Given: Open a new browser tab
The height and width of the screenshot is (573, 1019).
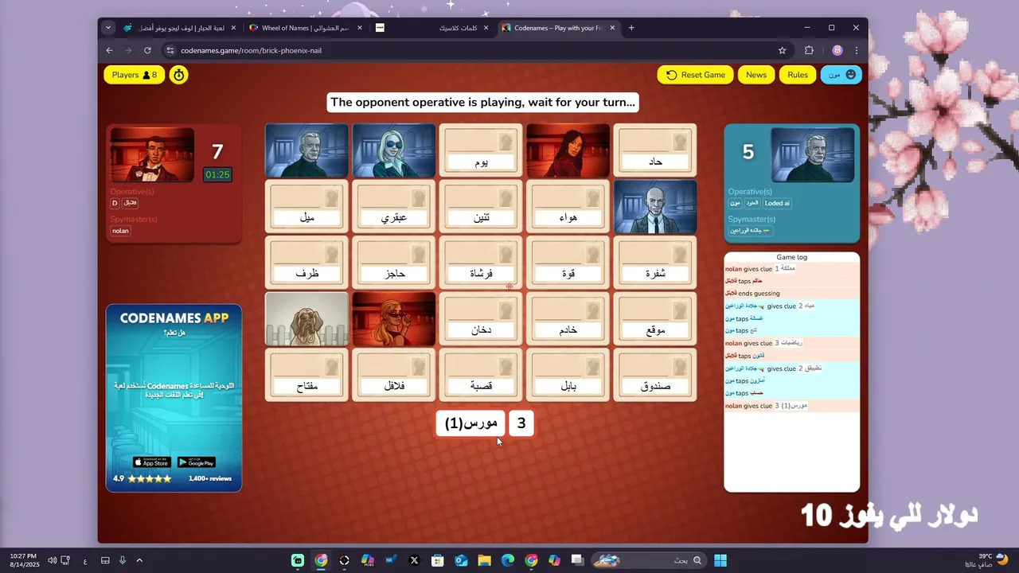Looking at the screenshot, I should click(x=631, y=28).
